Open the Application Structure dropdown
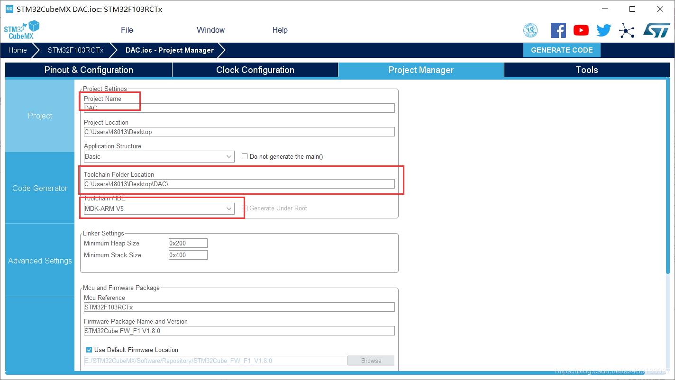 pyautogui.click(x=159, y=156)
